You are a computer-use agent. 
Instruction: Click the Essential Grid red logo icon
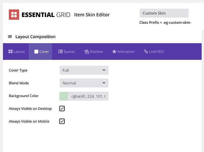pos(14,15)
